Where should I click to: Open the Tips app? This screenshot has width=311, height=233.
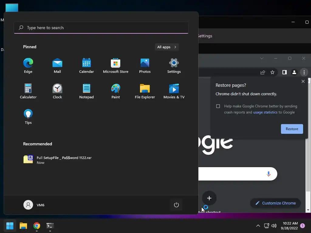pyautogui.click(x=28, y=117)
